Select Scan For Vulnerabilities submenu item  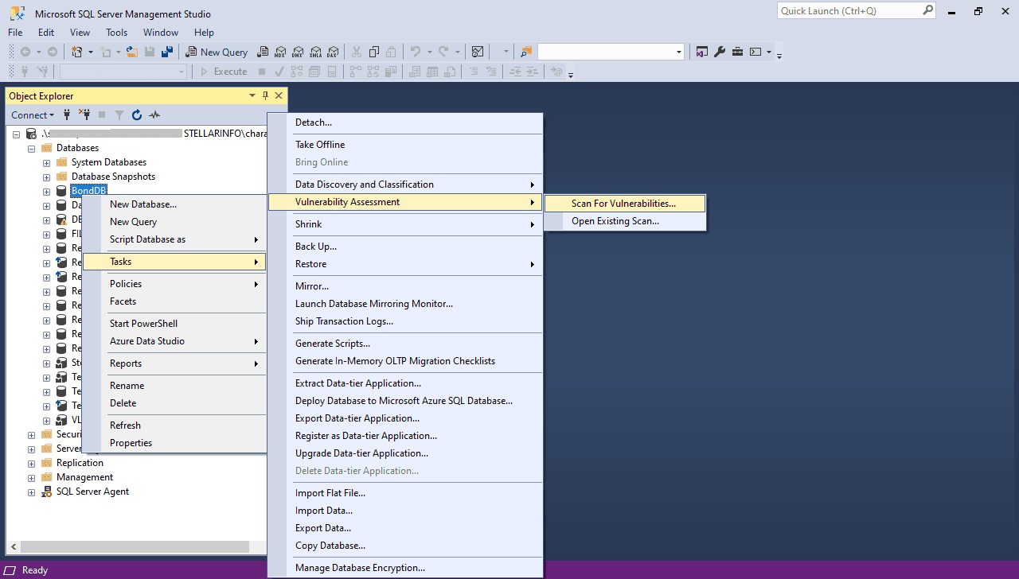[x=625, y=204]
